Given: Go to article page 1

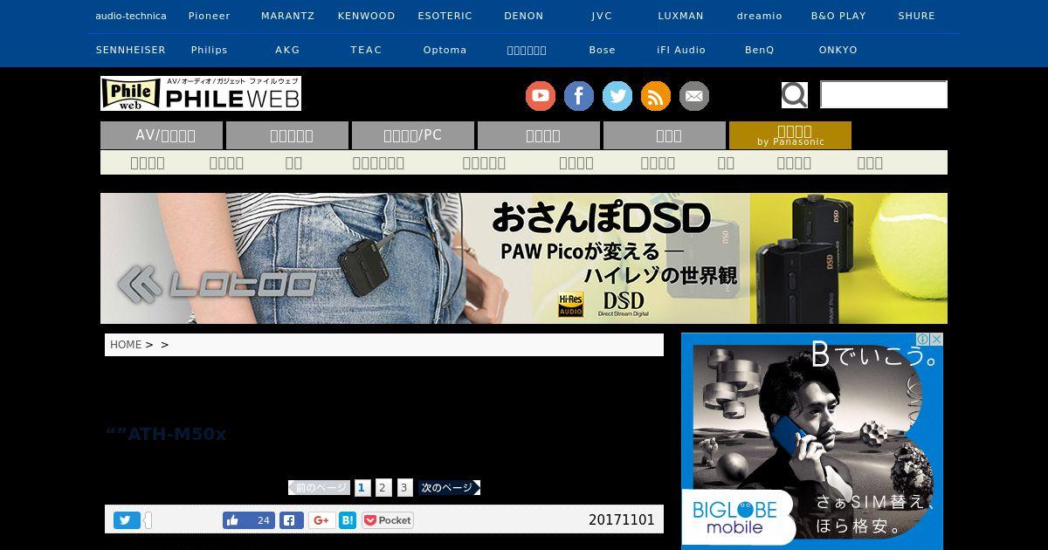Looking at the screenshot, I should pyautogui.click(x=362, y=488).
